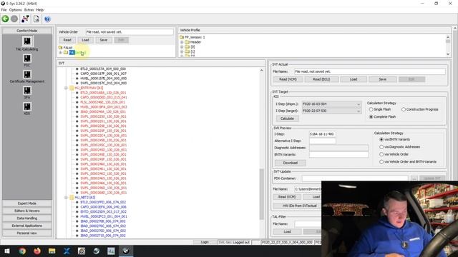Screen dimensions: 458x257
Task: Open the Extras menu
Action: coord(29,10)
